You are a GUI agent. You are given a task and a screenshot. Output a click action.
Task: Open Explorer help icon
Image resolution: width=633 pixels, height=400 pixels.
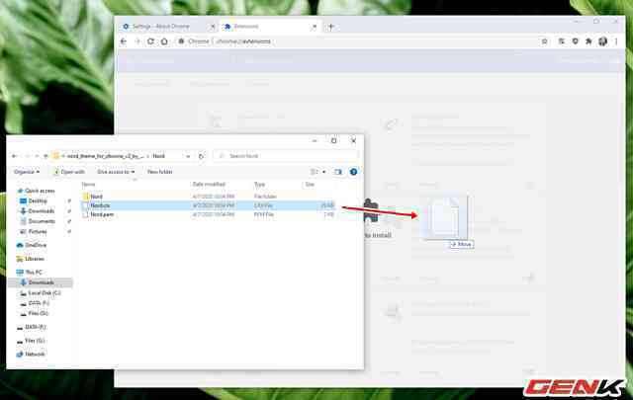[354, 172]
